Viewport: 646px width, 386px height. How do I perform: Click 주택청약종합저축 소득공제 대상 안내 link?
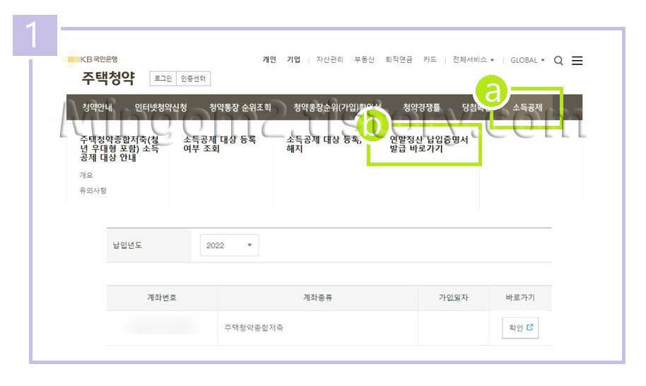click(119, 148)
